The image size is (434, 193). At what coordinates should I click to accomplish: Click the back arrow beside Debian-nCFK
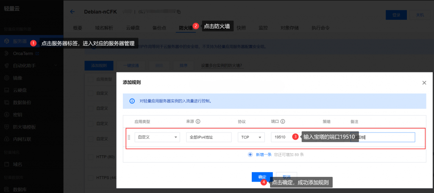click(72, 12)
